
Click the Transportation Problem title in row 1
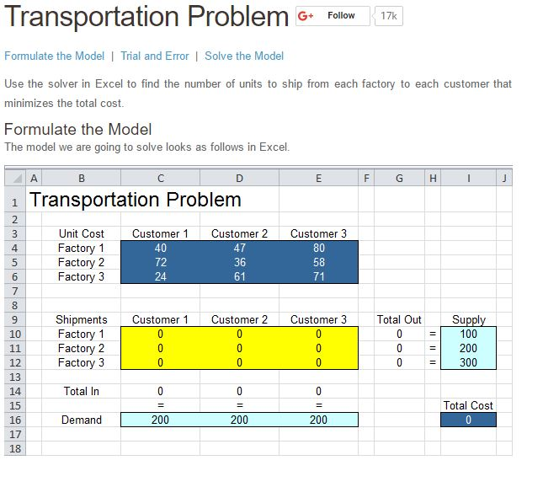tap(135, 200)
